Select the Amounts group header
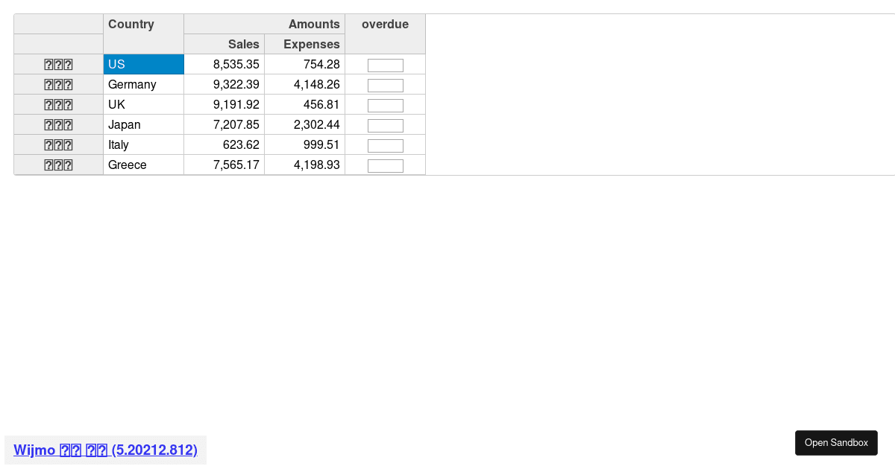 (x=264, y=25)
